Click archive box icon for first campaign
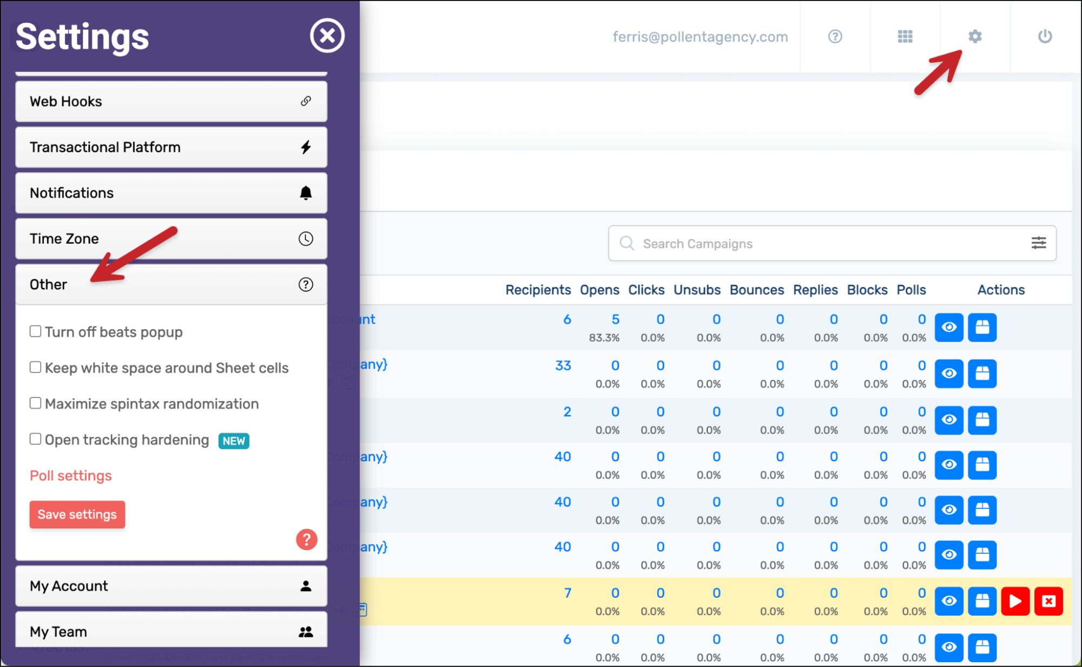 (982, 327)
